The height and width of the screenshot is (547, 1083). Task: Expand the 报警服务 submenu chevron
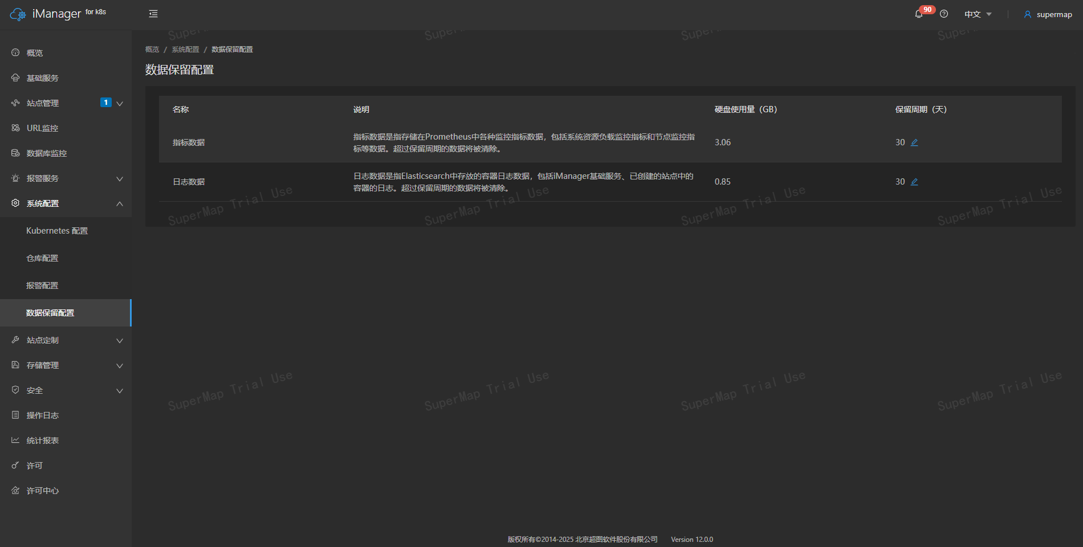[120, 179]
